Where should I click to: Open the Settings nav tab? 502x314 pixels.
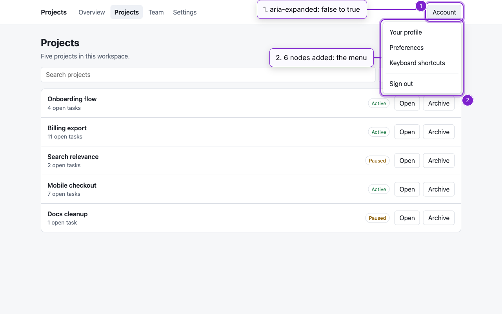pos(185,12)
